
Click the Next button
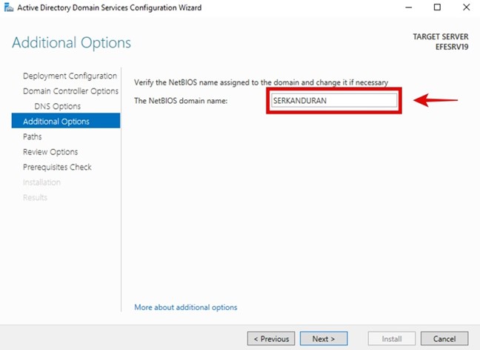click(x=324, y=339)
